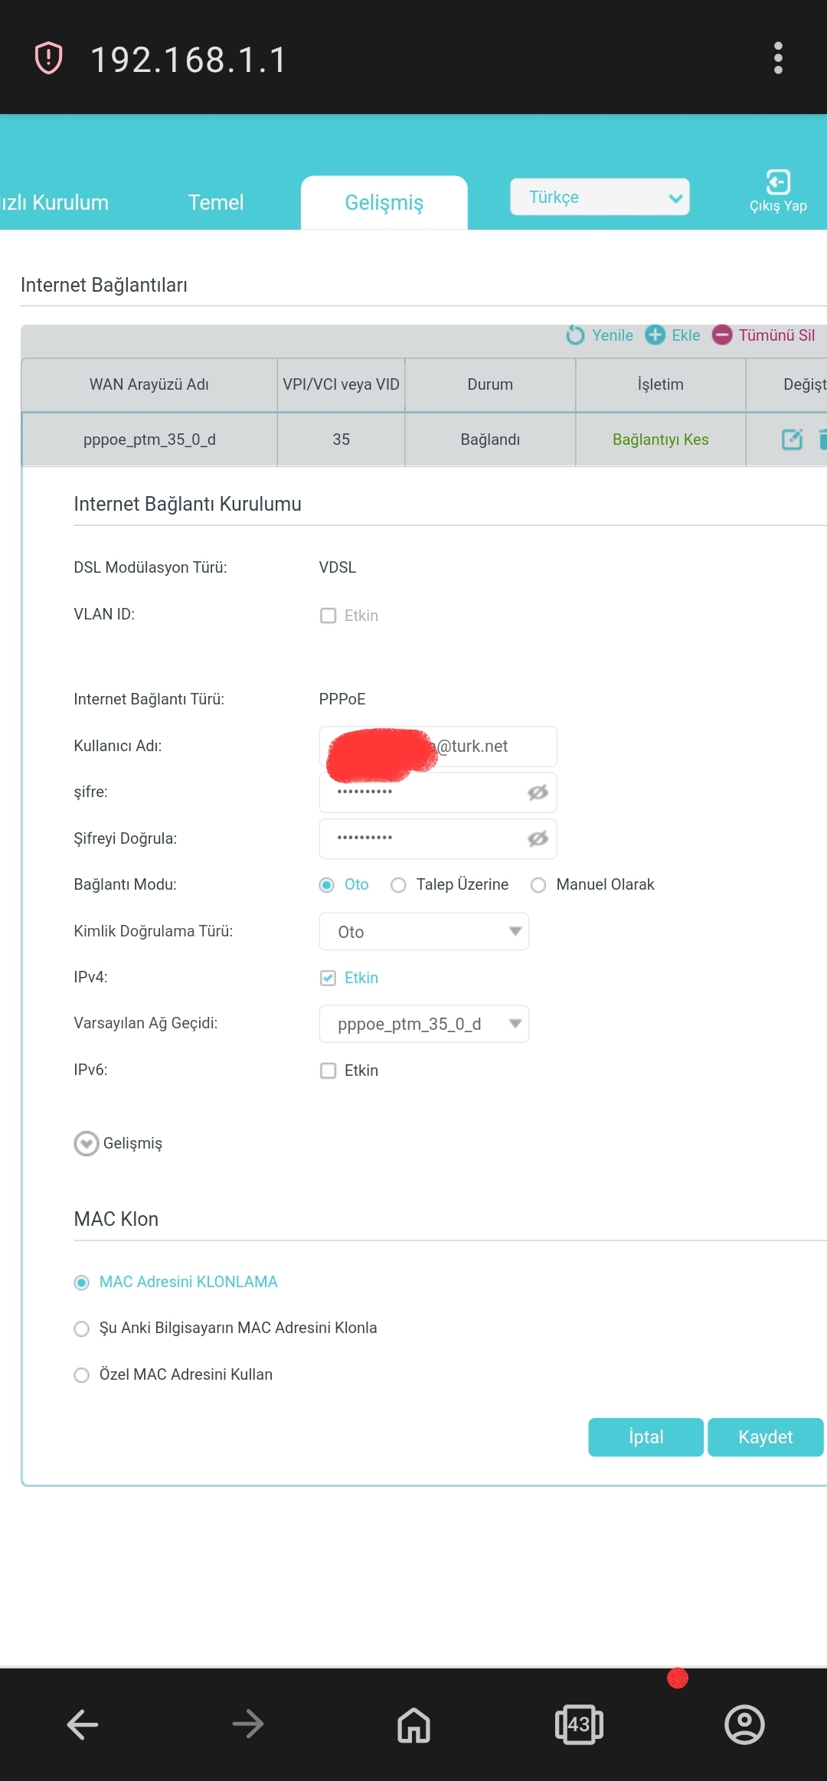Screen dimensions: 827x1781
Task: Tap the browser home icon
Action: coord(413,1724)
